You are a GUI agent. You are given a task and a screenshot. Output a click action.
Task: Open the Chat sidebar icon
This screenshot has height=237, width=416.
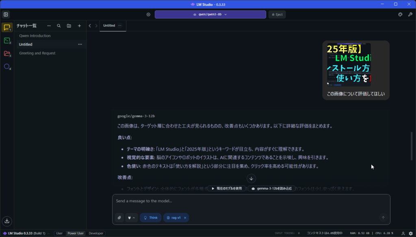pyautogui.click(x=6, y=27)
